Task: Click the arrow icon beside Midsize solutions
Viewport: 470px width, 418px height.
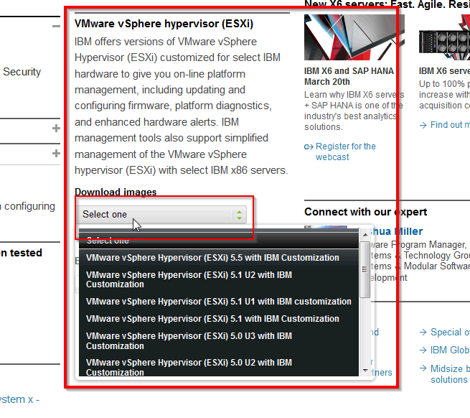Action: [423, 368]
